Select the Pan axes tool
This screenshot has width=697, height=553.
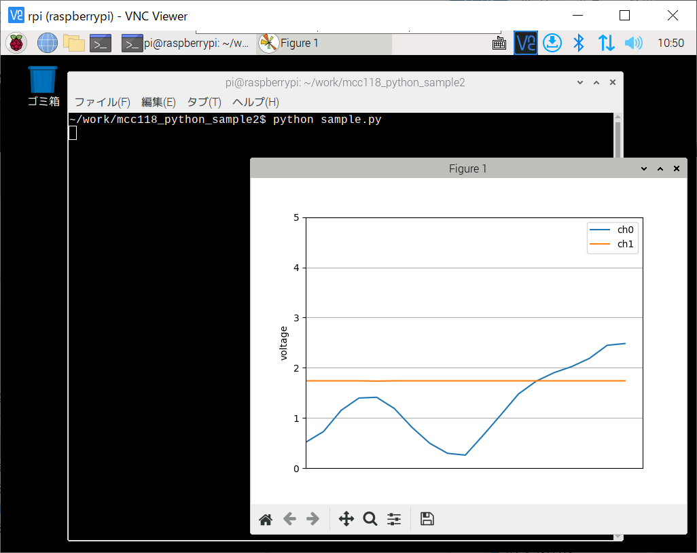coord(346,520)
